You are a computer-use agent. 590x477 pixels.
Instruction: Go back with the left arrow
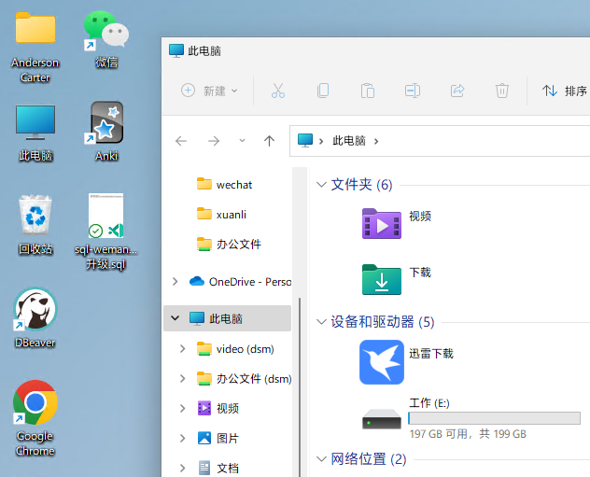pos(181,141)
